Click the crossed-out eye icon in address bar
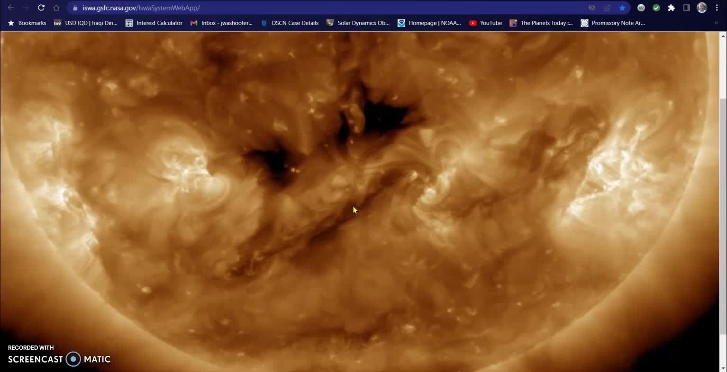 pyautogui.click(x=592, y=8)
